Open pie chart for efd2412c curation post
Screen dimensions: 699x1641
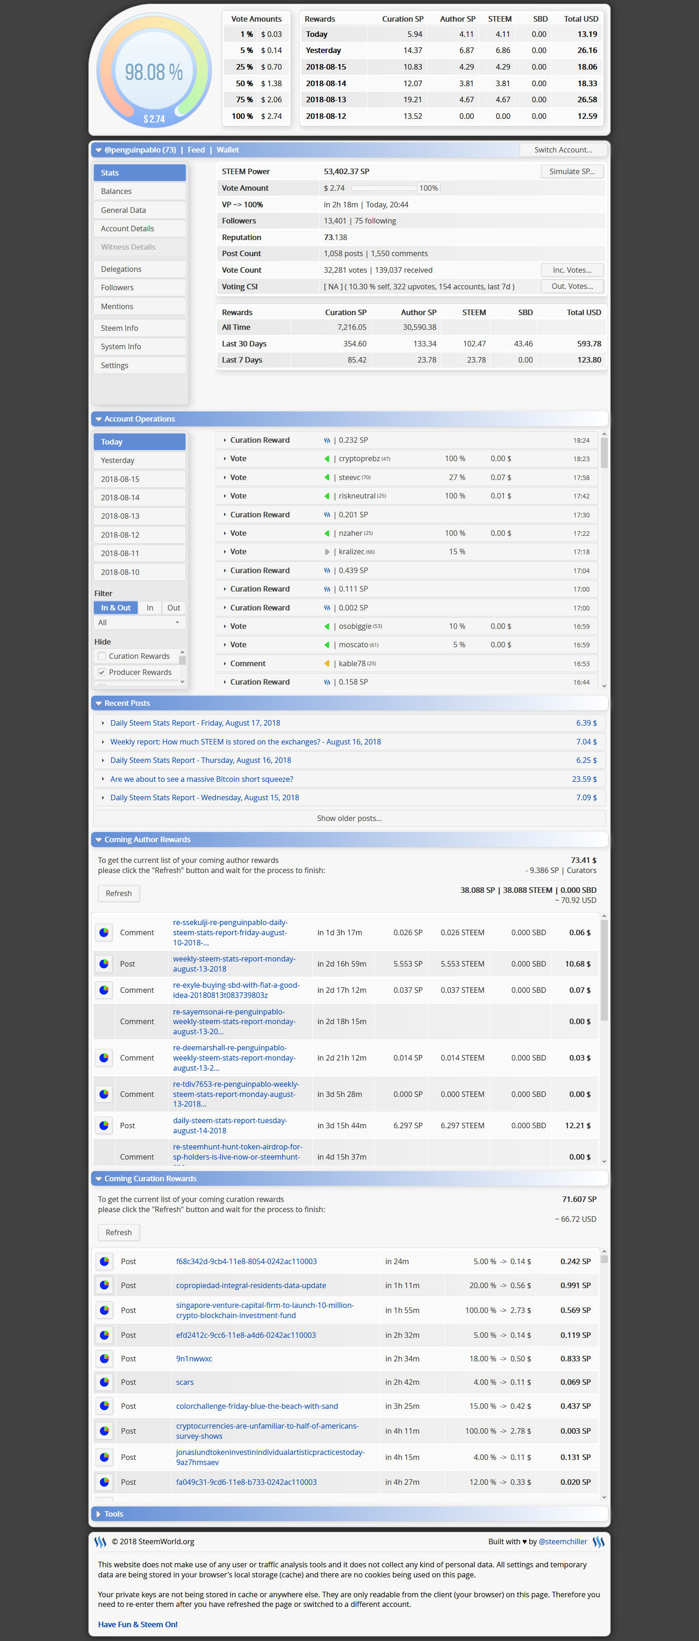[x=104, y=1335]
